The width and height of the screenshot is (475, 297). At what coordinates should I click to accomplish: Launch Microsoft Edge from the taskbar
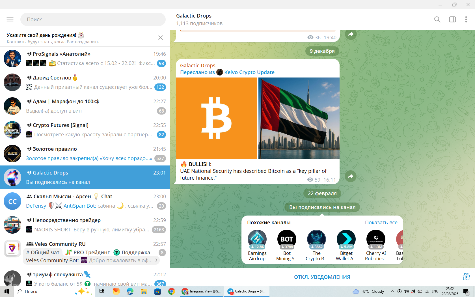click(x=130, y=291)
